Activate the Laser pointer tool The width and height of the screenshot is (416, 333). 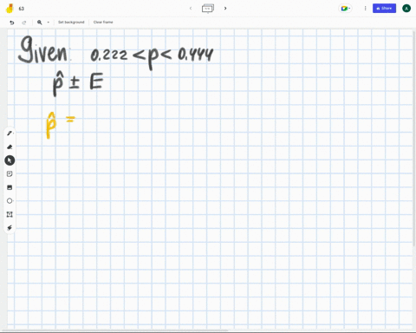(10, 228)
